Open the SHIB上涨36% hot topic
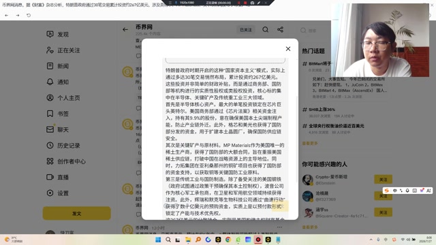 322,110
